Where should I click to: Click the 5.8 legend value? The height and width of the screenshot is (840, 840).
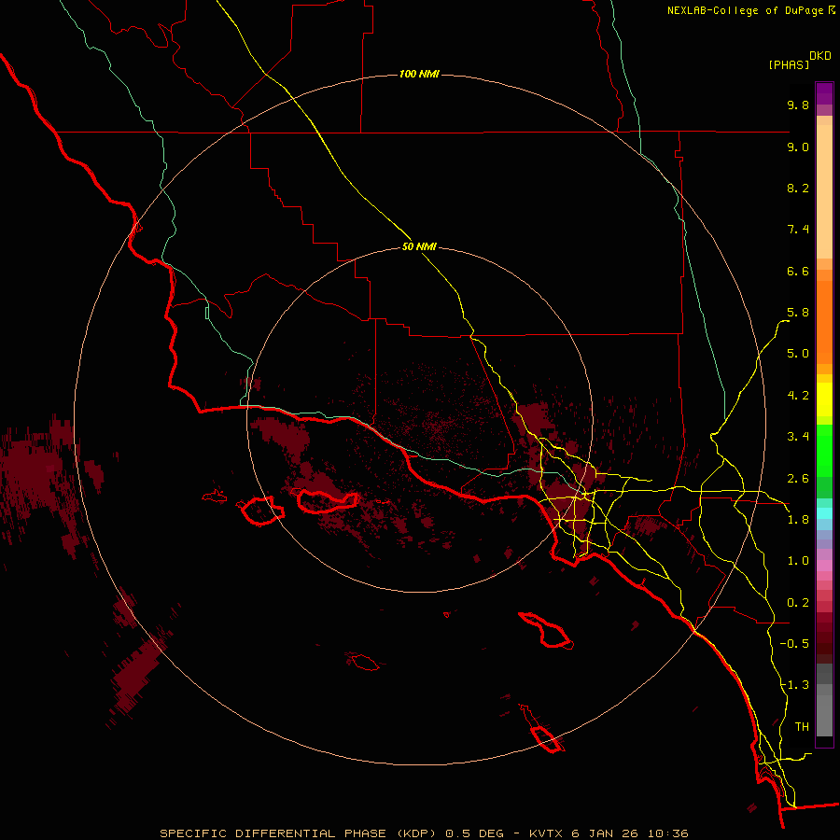pyautogui.click(x=798, y=313)
